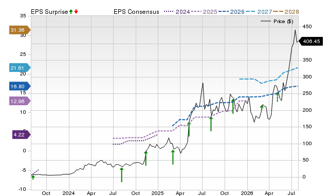Click the 4.22 purple value tag
The width and height of the screenshot is (329, 196).
click(21, 134)
